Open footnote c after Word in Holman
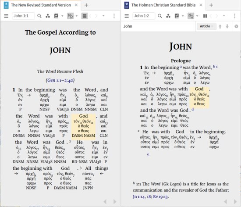 [x=217, y=67]
